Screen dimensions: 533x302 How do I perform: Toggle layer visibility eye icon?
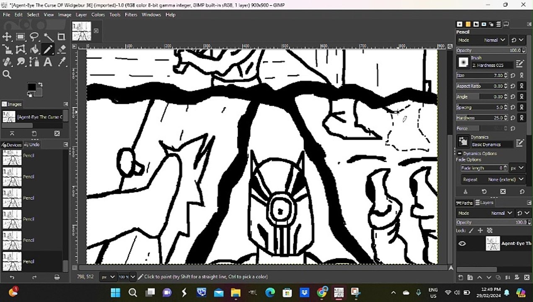[462, 244]
